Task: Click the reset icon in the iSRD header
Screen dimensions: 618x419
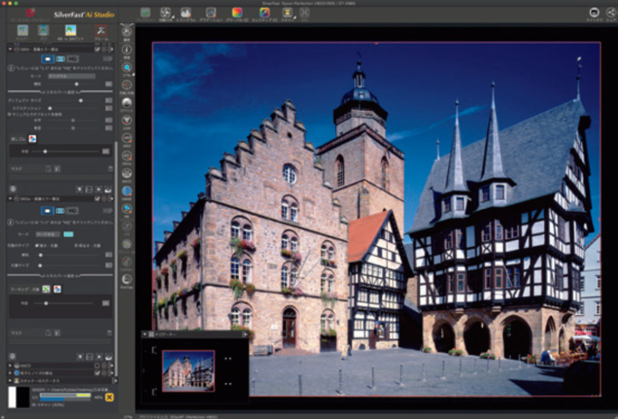Action: pos(104,49)
